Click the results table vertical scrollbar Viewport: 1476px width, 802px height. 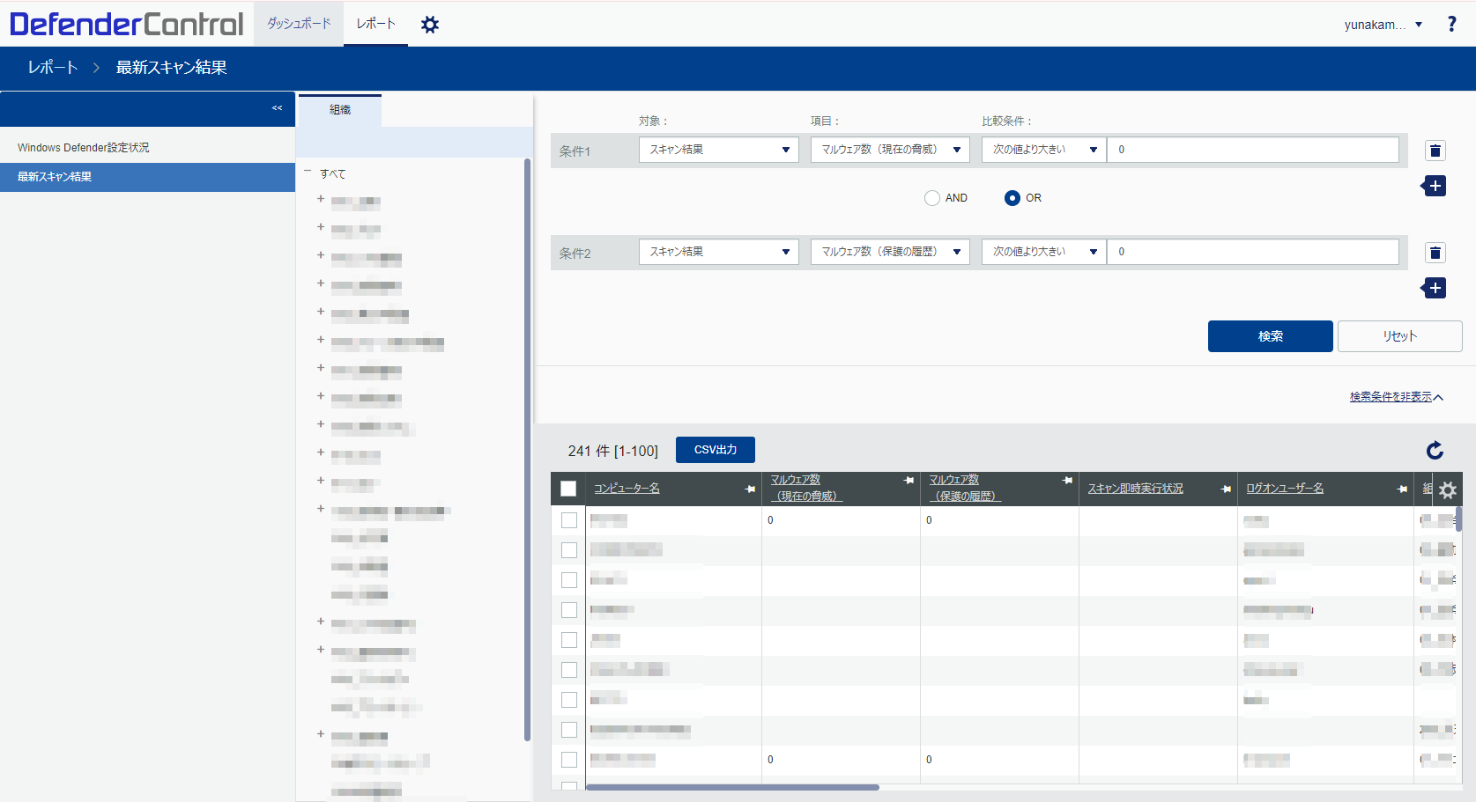(1459, 519)
